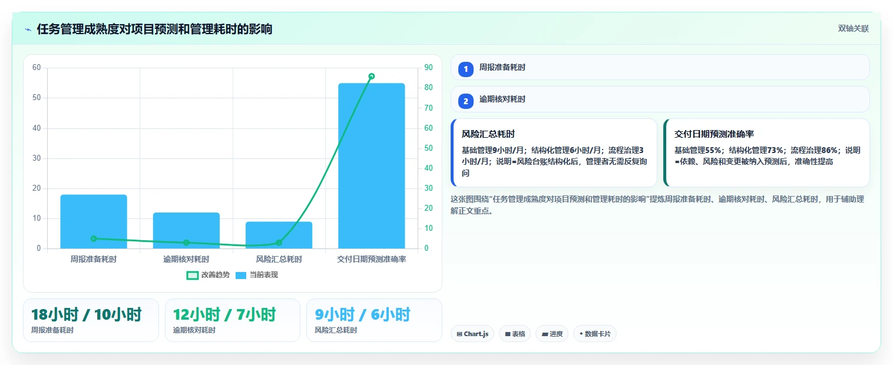Click the 9小时 / 6小时 stat card

pyautogui.click(x=374, y=320)
